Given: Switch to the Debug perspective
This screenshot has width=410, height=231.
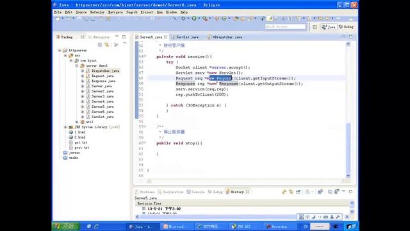Looking at the screenshot, I should coord(346,27).
